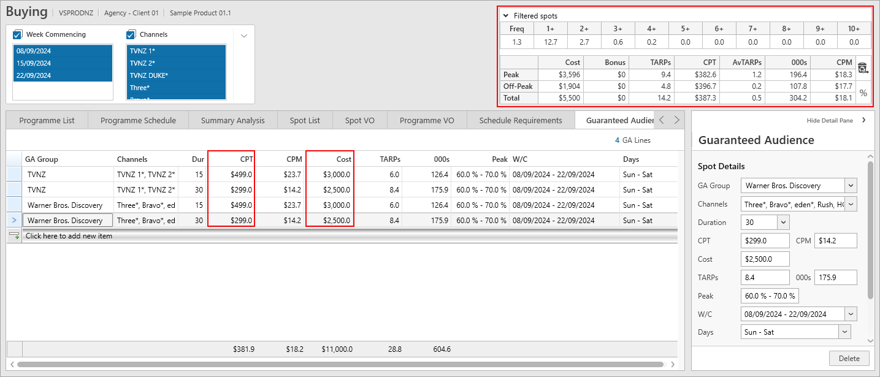
Task: Click the detail pane vertical scrollbar
Action: point(871,230)
